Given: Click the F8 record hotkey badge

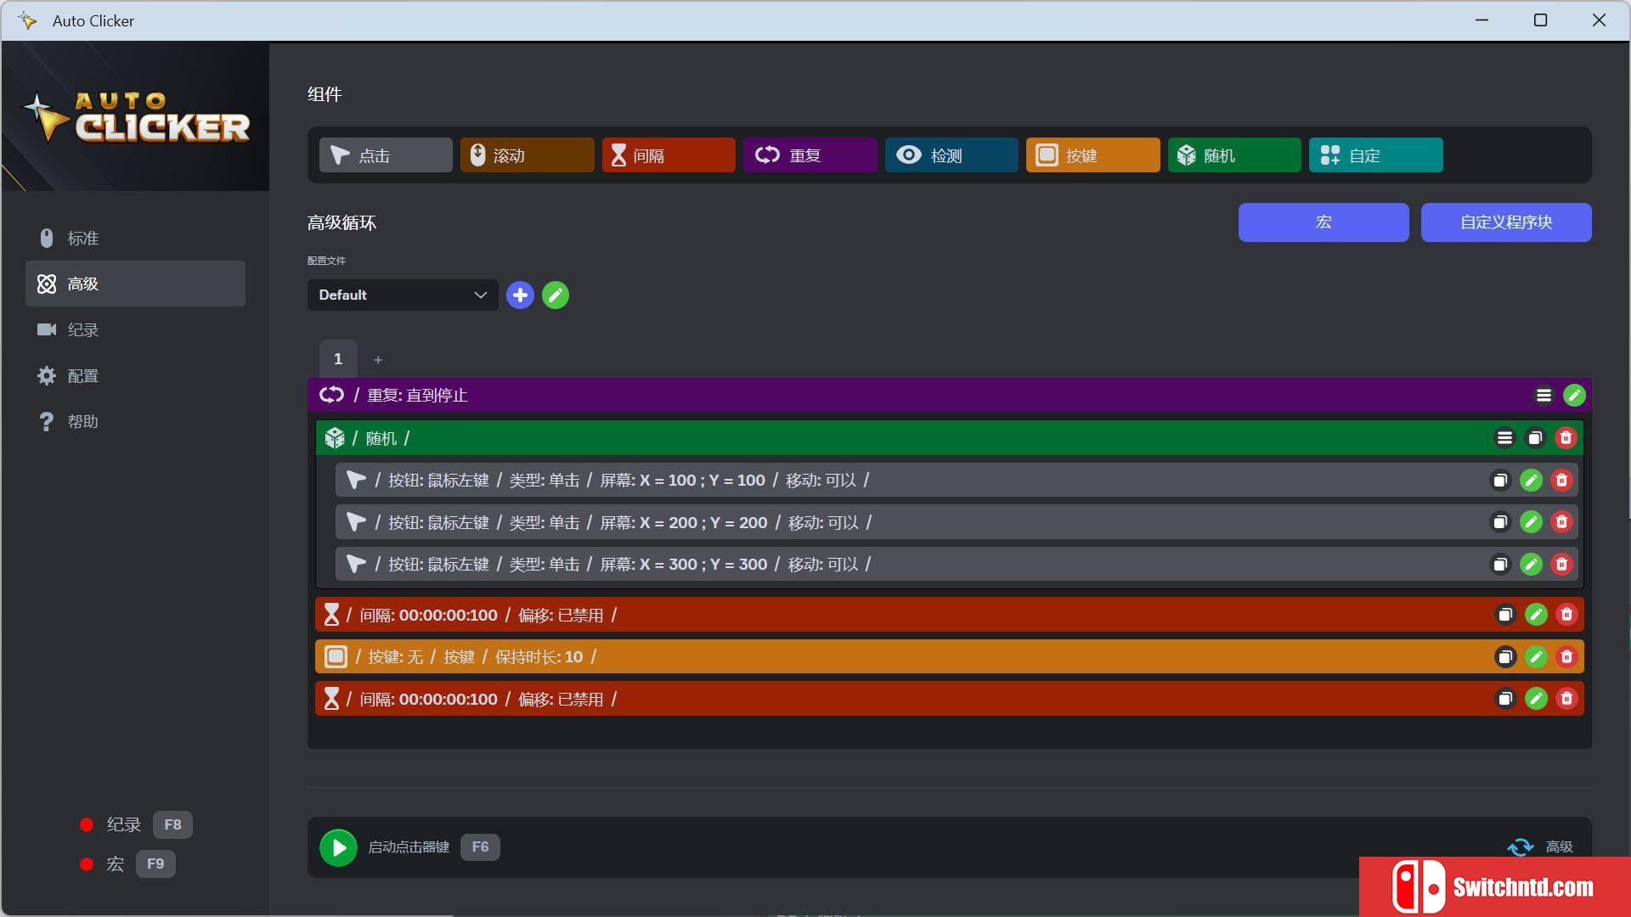Looking at the screenshot, I should (x=172, y=824).
